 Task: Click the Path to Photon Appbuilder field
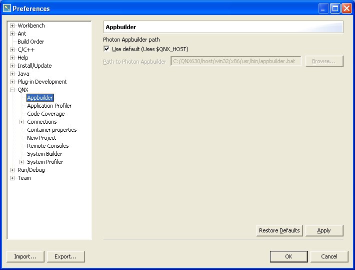[236, 61]
